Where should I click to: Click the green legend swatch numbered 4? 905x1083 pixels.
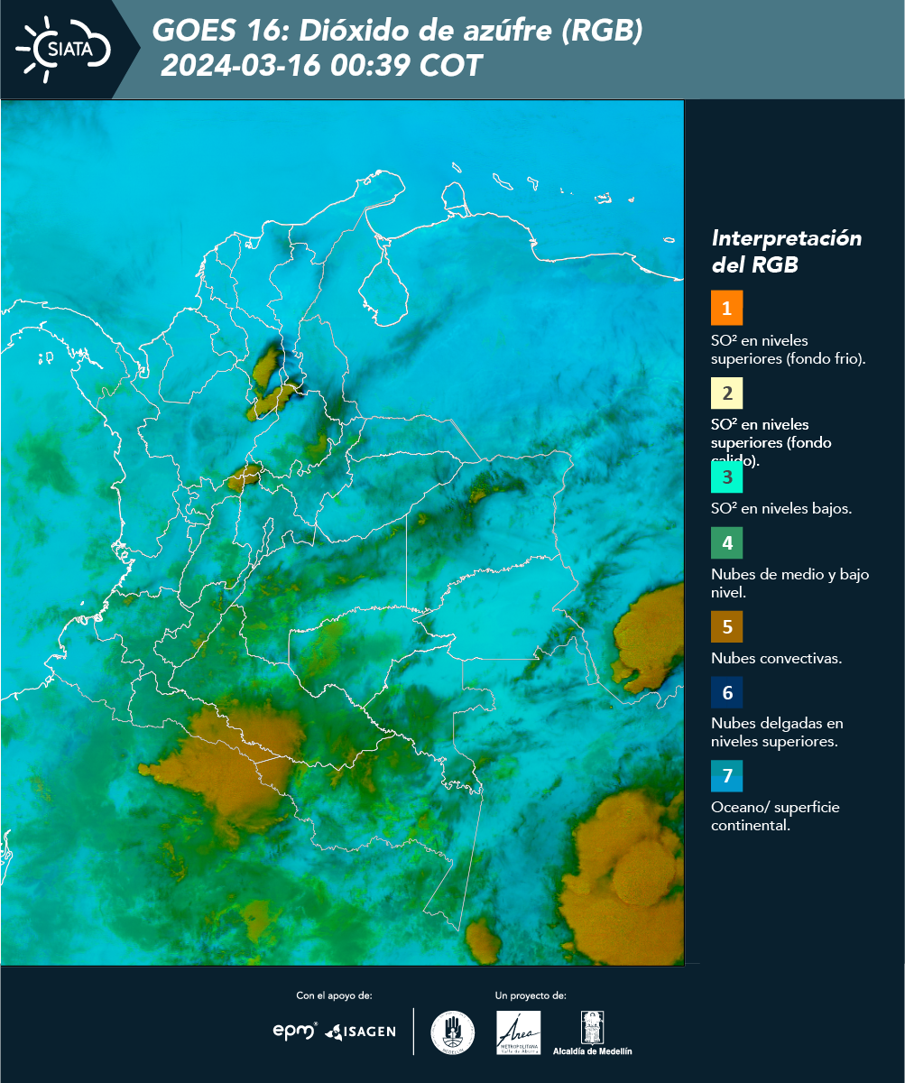(x=726, y=543)
